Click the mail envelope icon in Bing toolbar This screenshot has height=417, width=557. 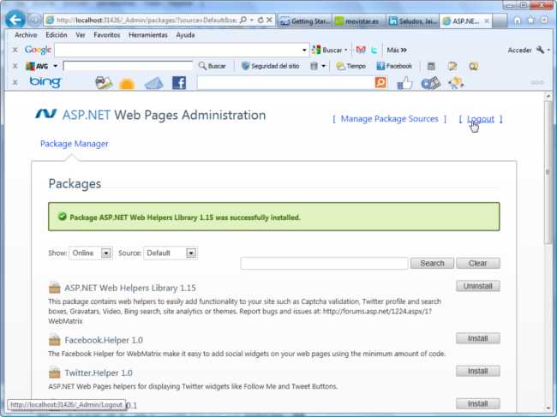tap(153, 83)
